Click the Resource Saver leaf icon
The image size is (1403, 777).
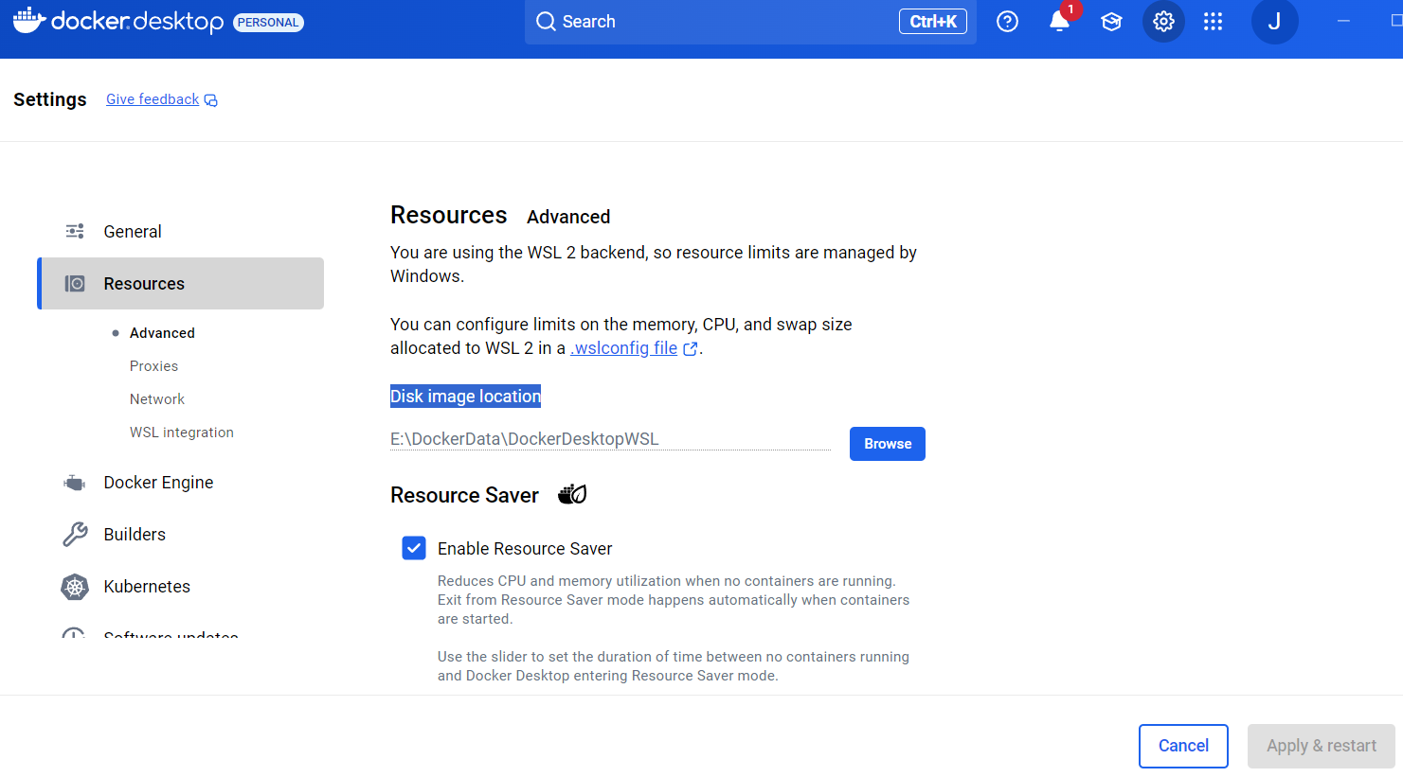coord(572,494)
